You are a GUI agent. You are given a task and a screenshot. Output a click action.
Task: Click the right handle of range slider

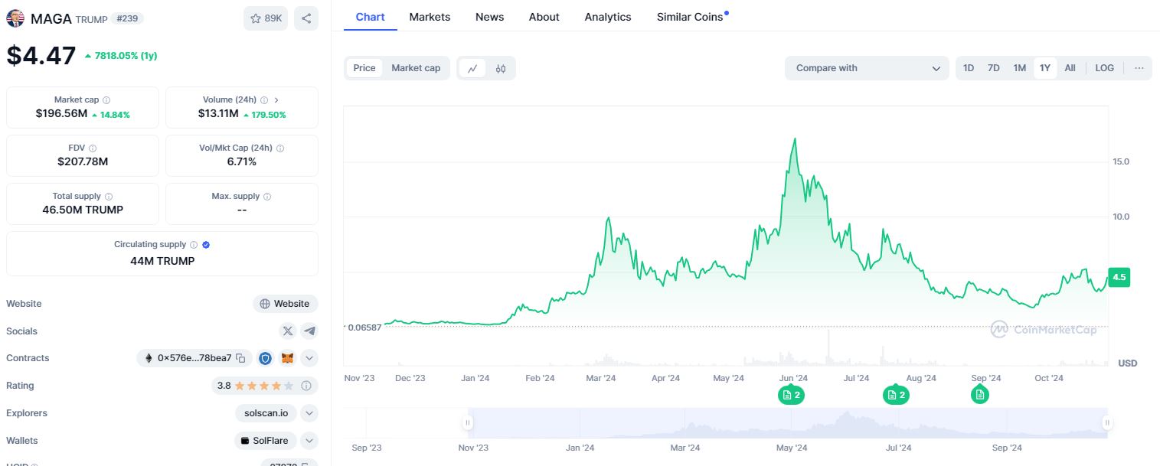(1107, 422)
